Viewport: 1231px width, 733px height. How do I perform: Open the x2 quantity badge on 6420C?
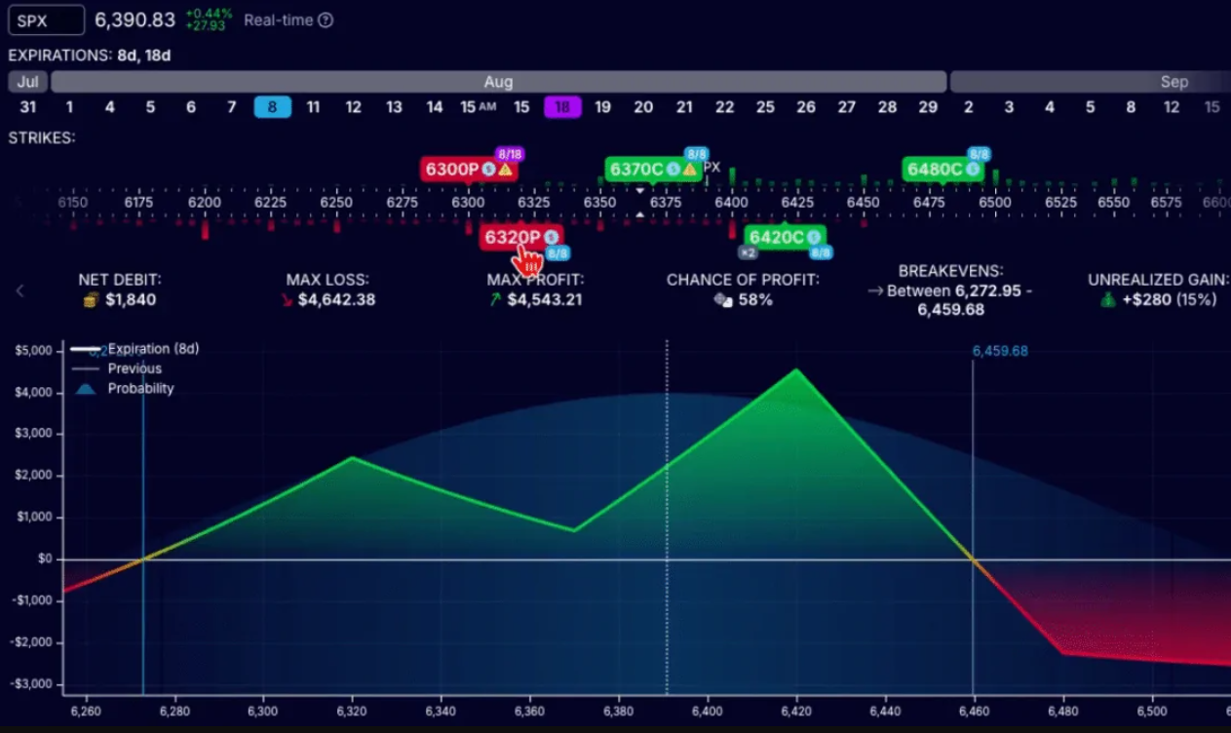pyautogui.click(x=748, y=252)
